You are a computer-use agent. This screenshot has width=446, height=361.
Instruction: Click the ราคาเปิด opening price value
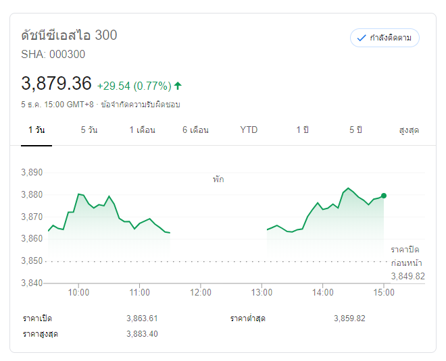pos(142,318)
